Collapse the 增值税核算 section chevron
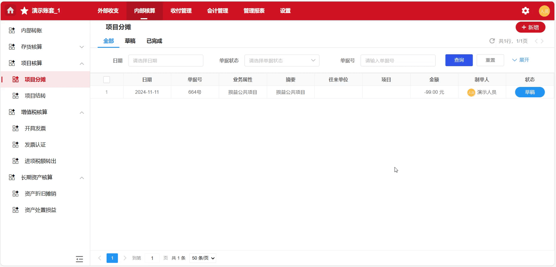This screenshot has height=267, width=556. pos(82,112)
